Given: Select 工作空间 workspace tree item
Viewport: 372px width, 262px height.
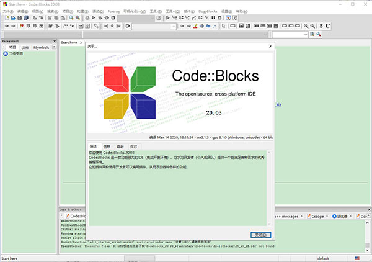Looking at the screenshot, I should (16, 53).
